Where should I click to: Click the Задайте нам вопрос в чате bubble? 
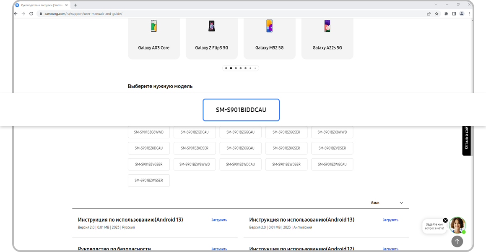[434, 226]
